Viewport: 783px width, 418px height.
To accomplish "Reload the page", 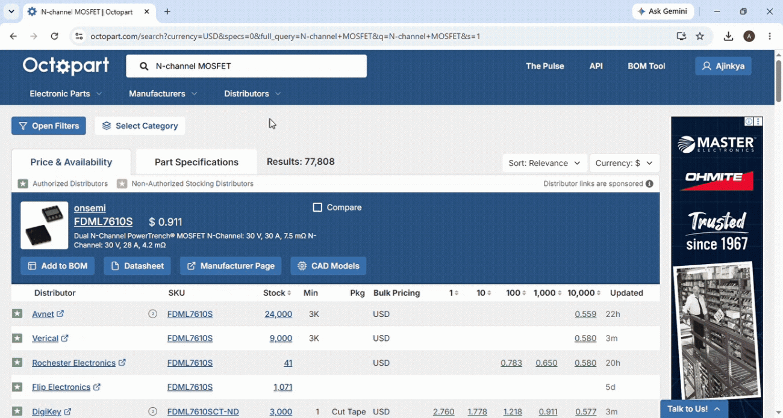I will (x=54, y=36).
